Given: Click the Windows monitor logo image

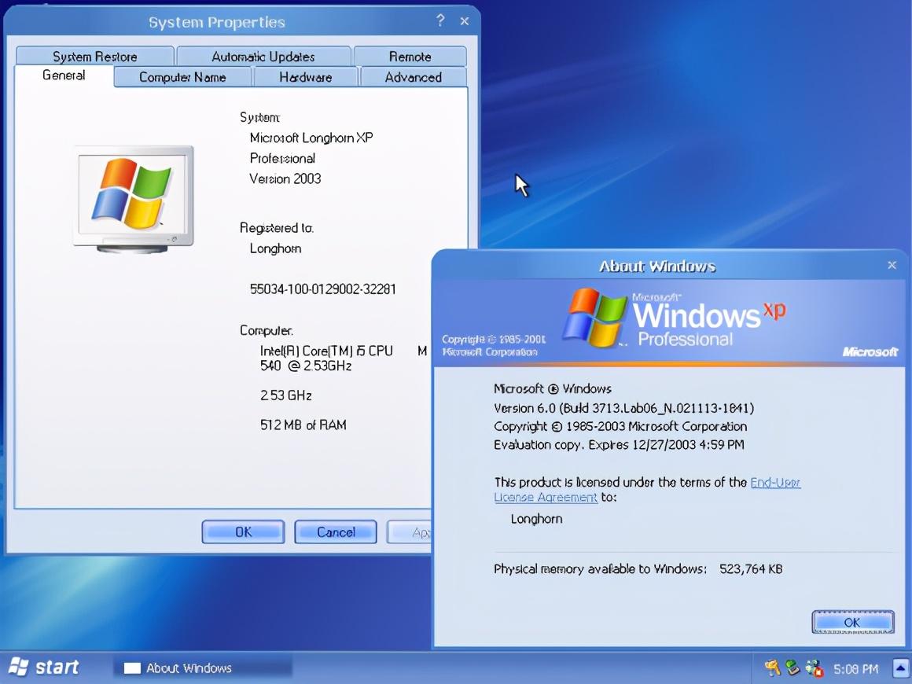Looking at the screenshot, I should (x=133, y=199).
